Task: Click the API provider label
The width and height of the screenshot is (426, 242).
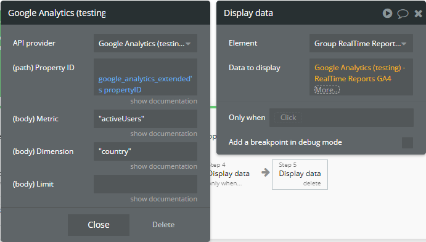Action: tap(34, 43)
